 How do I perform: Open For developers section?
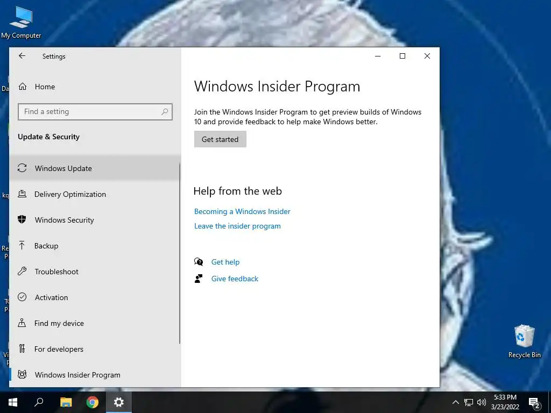(x=95, y=349)
